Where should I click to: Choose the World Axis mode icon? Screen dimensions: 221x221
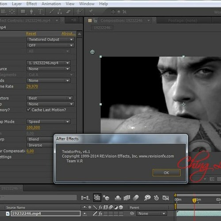tap(119, 12)
